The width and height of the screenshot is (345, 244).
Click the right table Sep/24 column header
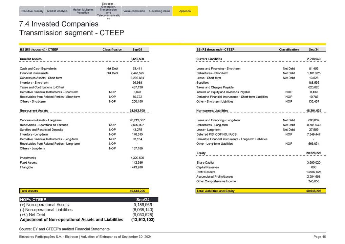tap(314, 49)
